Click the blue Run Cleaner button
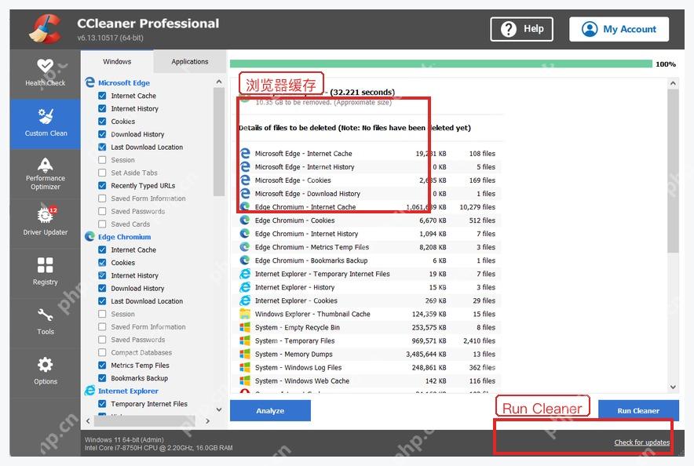The height and width of the screenshot is (466, 694). click(638, 411)
